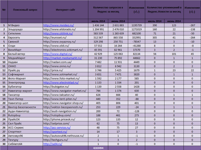The height and width of the screenshot is (150, 201).
Task: Select the cell 'Автозвук96'
Action: pyautogui.click(x=25, y=136)
